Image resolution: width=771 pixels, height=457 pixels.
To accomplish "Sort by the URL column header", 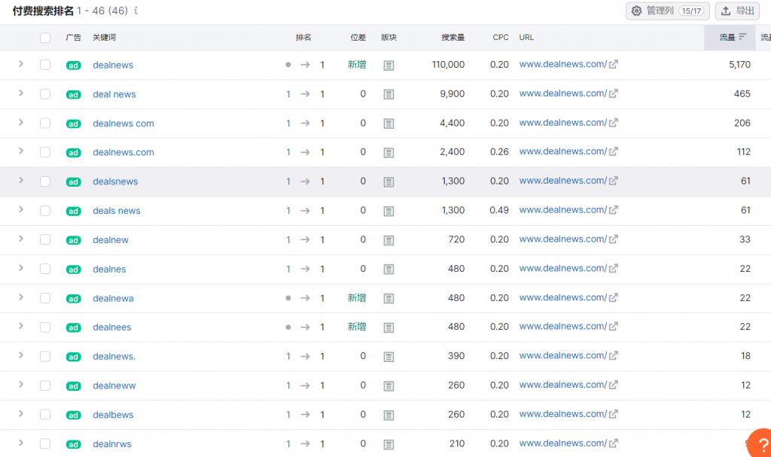I will tap(526, 38).
